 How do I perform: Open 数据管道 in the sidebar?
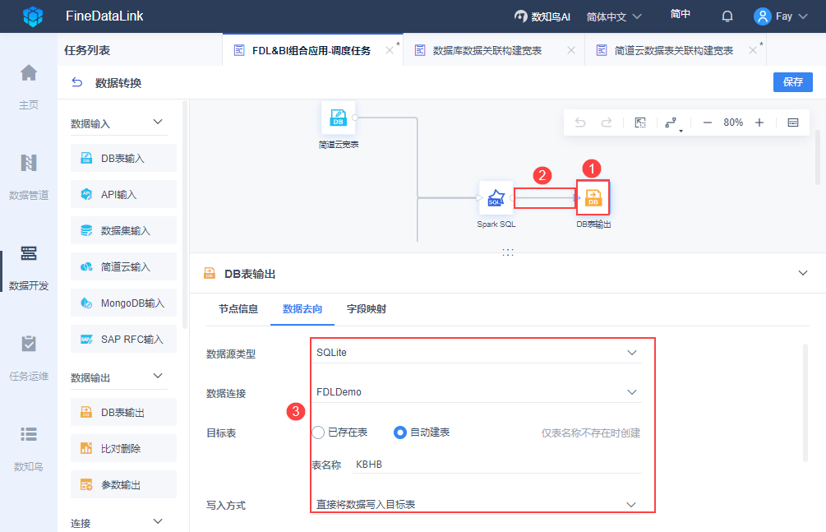[x=29, y=175]
